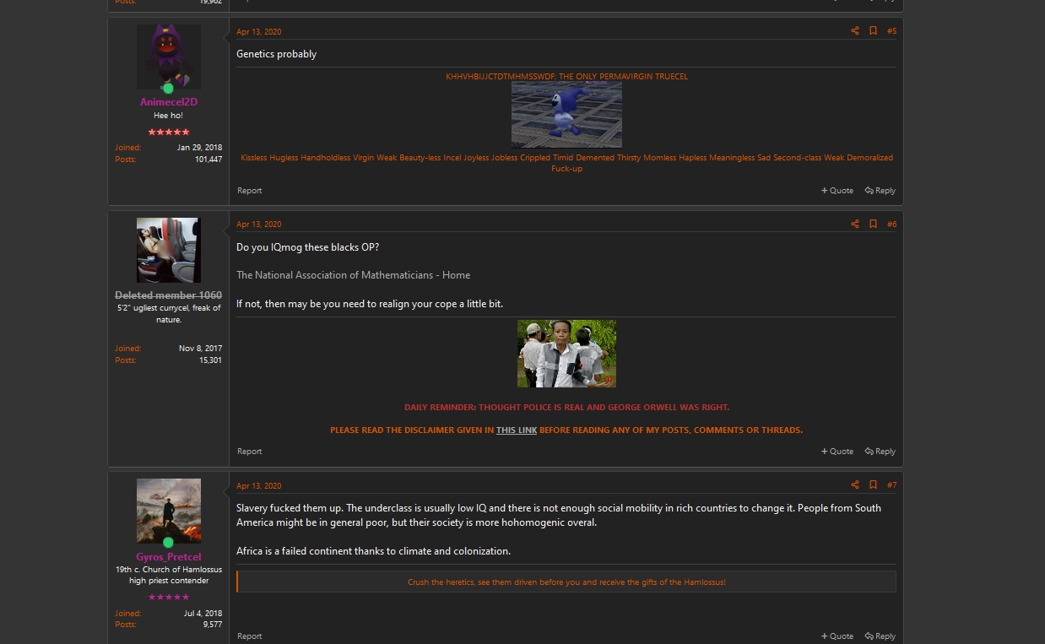1045x644 pixels.
Task: Click share icon on post #7
Action: tap(854, 485)
